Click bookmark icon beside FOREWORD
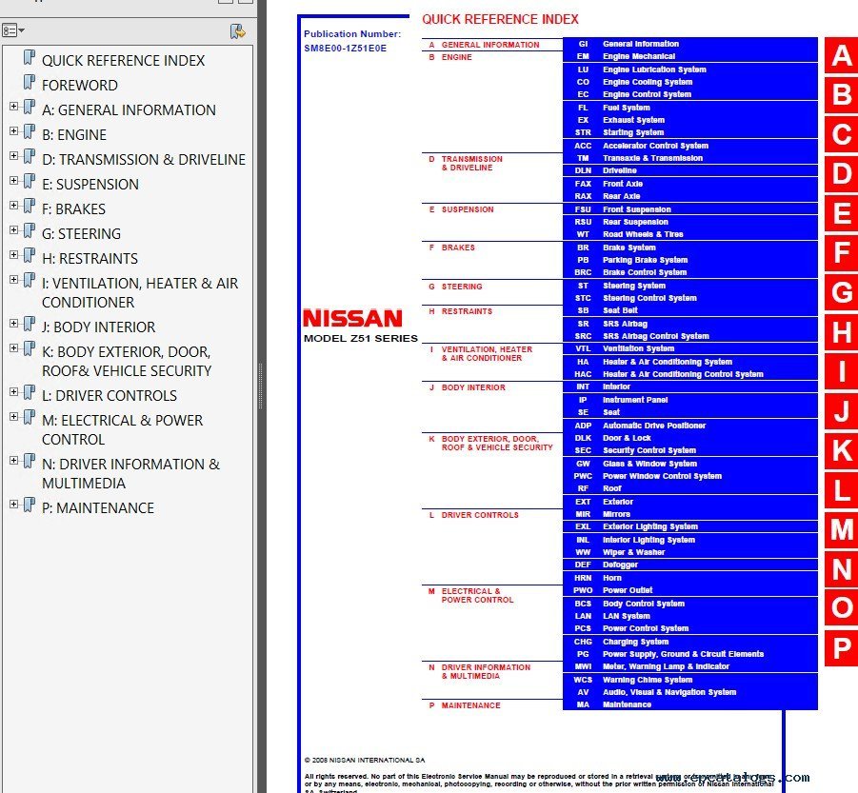 pyautogui.click(x=29, y=83)
